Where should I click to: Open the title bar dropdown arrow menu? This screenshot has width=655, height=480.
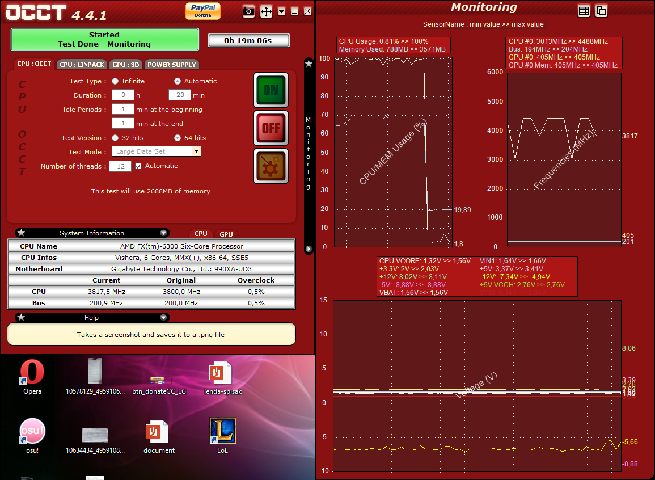click(x=281, y=11)
